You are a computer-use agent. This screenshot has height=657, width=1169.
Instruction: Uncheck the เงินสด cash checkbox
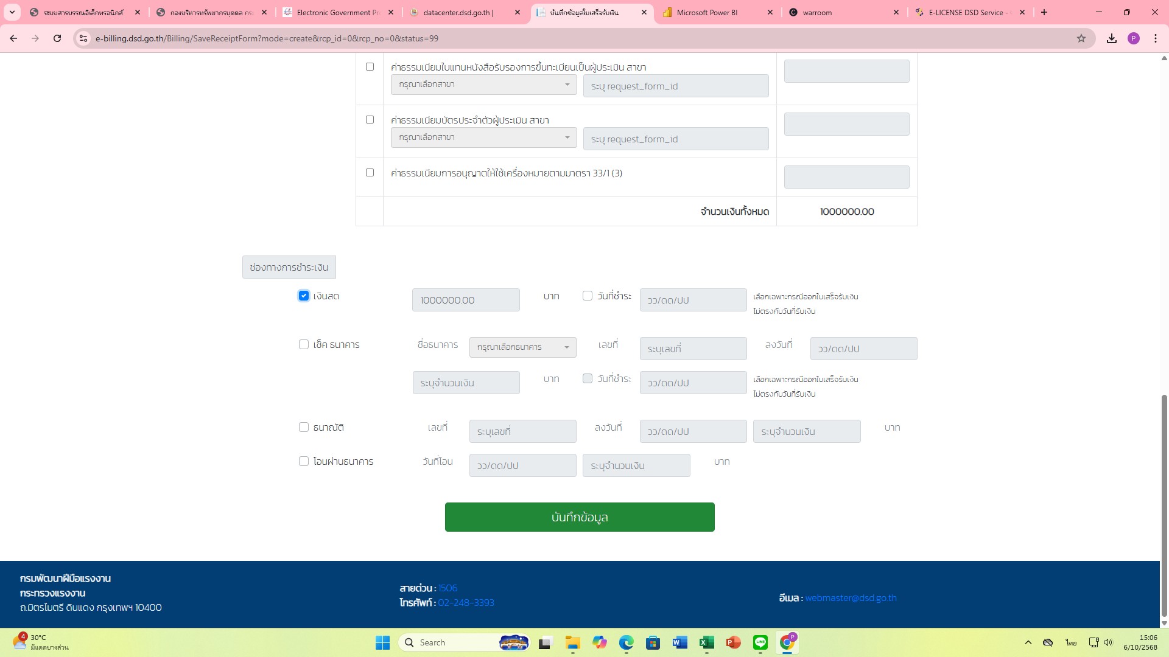[x=304, y=296]
